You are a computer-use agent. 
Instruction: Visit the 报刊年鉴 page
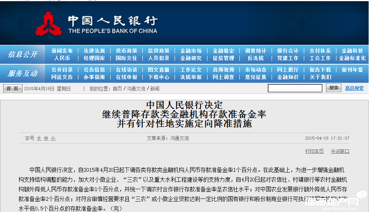(x=352, y=70)
